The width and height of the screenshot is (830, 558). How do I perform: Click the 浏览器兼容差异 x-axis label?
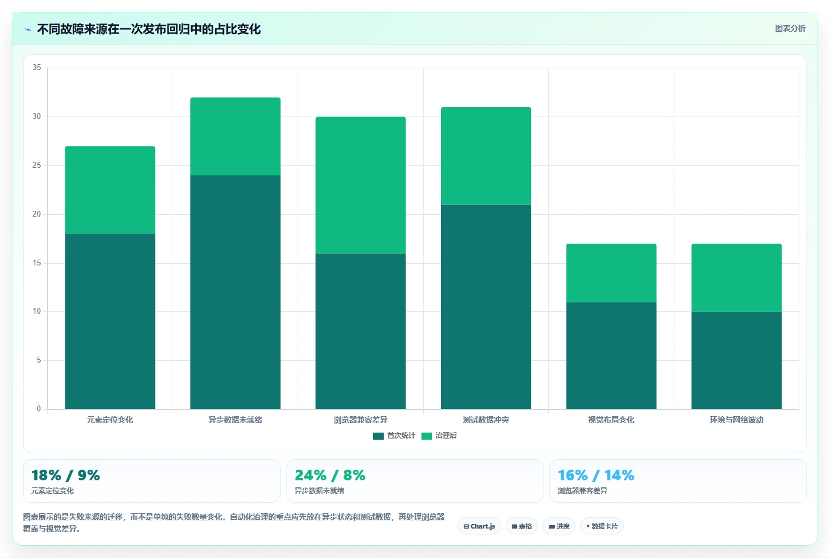tap(361, 420)
